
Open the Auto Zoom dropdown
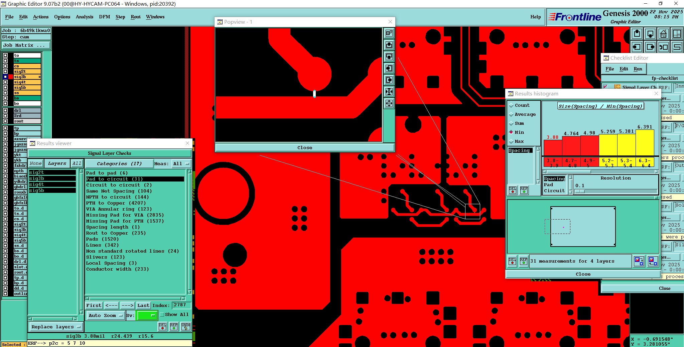tap(106, 315)
